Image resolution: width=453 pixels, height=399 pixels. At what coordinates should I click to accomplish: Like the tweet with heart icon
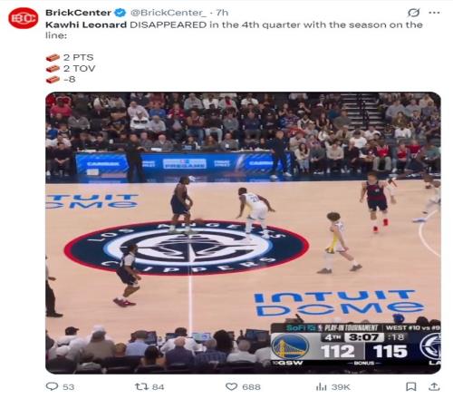pyautogui.click(x=232, y=386)
